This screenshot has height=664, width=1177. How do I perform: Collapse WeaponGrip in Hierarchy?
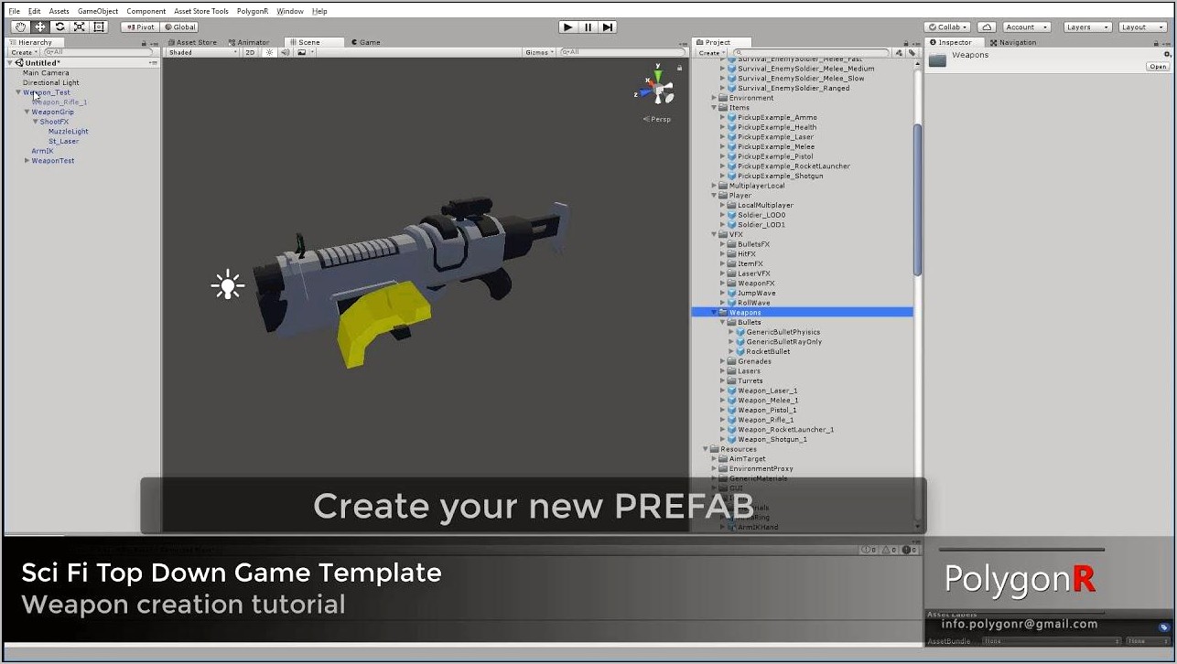point(27,112)
